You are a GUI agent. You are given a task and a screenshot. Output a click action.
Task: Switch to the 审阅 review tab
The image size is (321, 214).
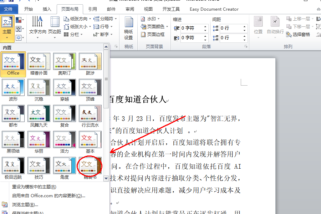[x=130, y=9]
